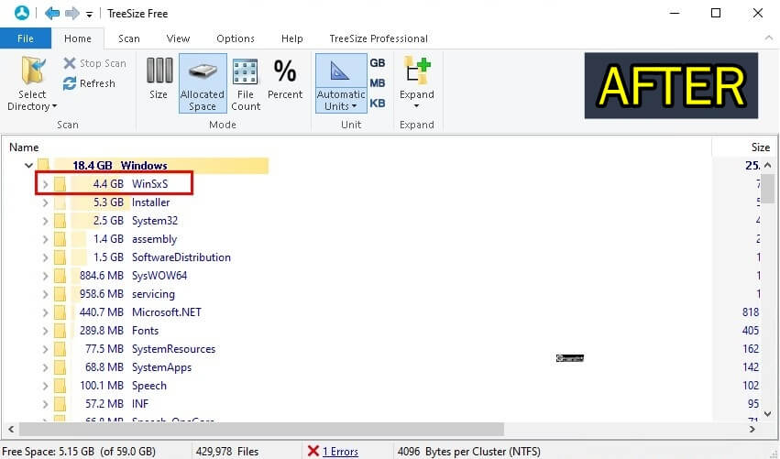
Task: Toggle Allocated Space mode
Action: coord(203,83)
